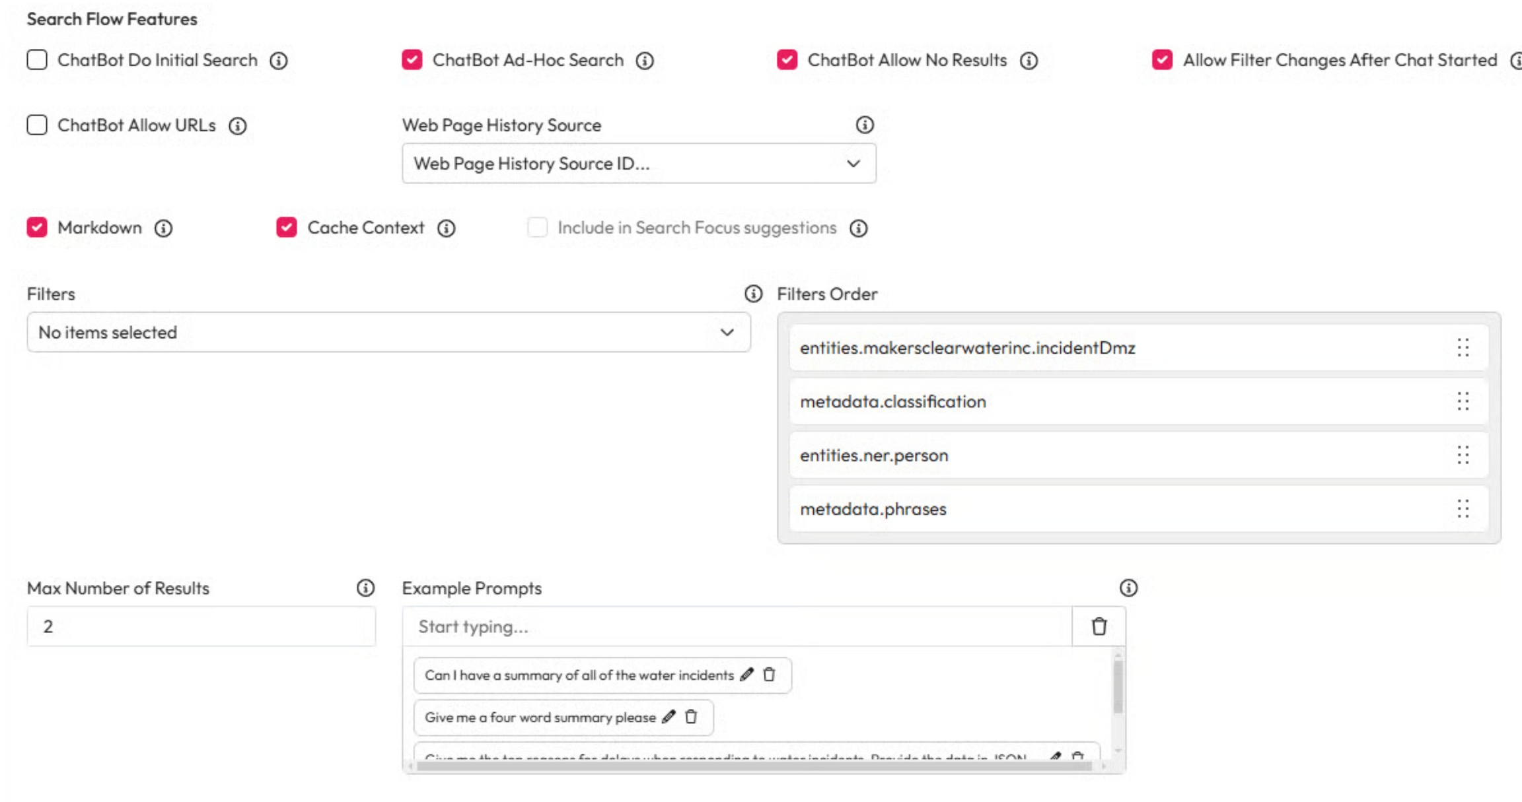
Task: Click the Web Page History Source info icon
Action: (x=865, y=125)
